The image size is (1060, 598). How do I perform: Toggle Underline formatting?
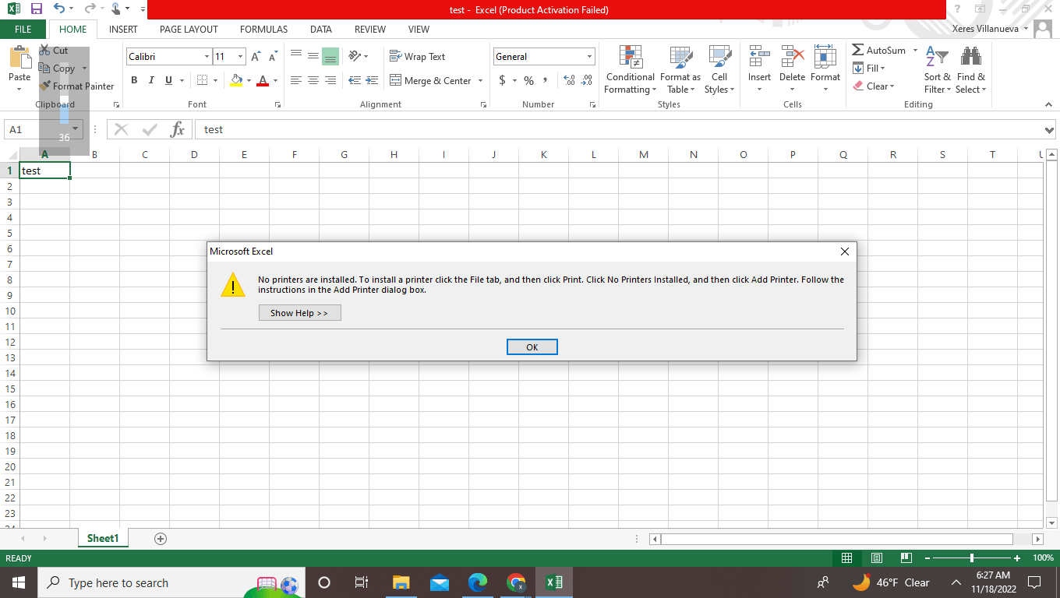click(x=168, y=80)
